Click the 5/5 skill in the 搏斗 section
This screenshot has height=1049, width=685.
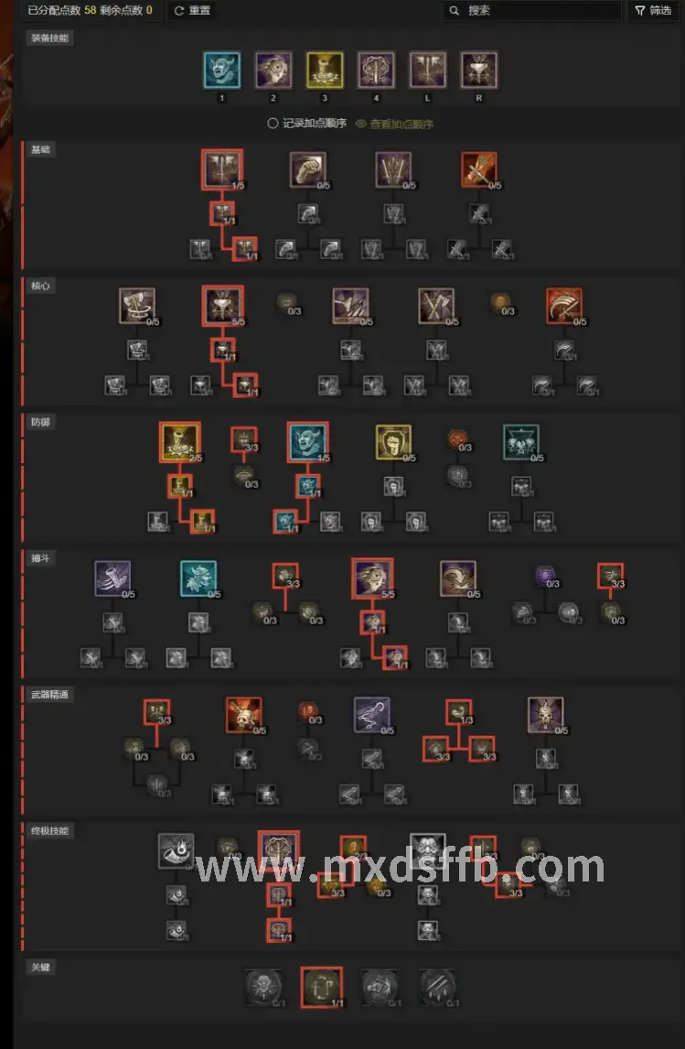pos(372,579)
